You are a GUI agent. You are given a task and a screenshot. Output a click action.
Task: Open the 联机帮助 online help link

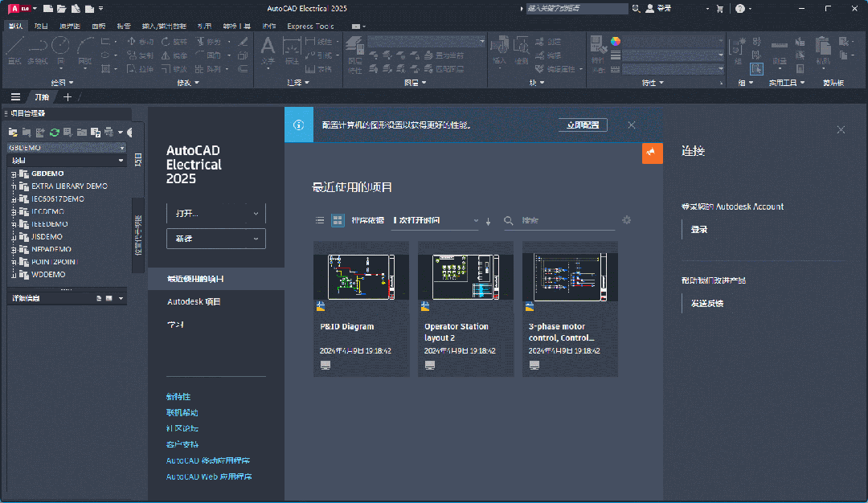pos(182,413)
